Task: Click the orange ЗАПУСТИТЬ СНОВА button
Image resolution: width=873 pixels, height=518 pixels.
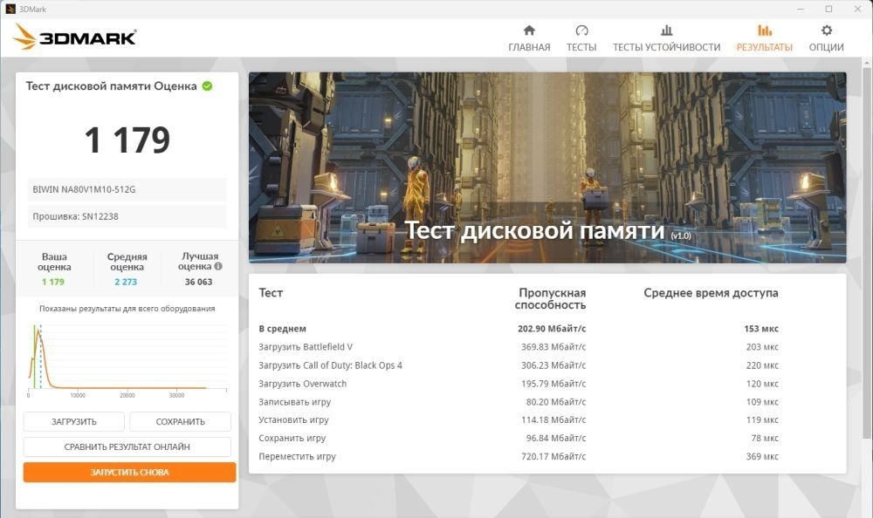Action: 130,473
